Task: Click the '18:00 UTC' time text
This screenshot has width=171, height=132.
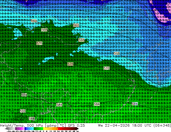Action: (x=142, y=126)
